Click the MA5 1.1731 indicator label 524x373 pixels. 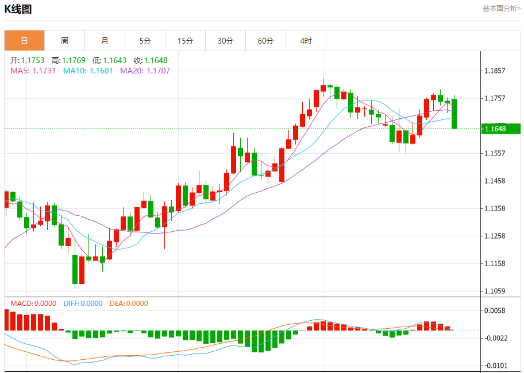[33, 71]
